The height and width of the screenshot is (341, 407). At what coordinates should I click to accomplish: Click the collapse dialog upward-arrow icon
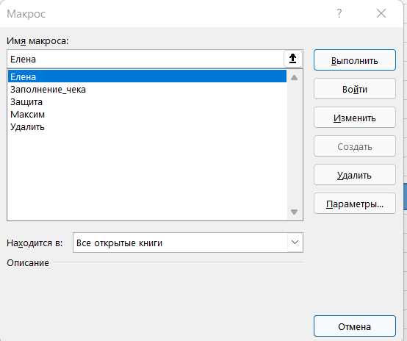coord(293,59)
